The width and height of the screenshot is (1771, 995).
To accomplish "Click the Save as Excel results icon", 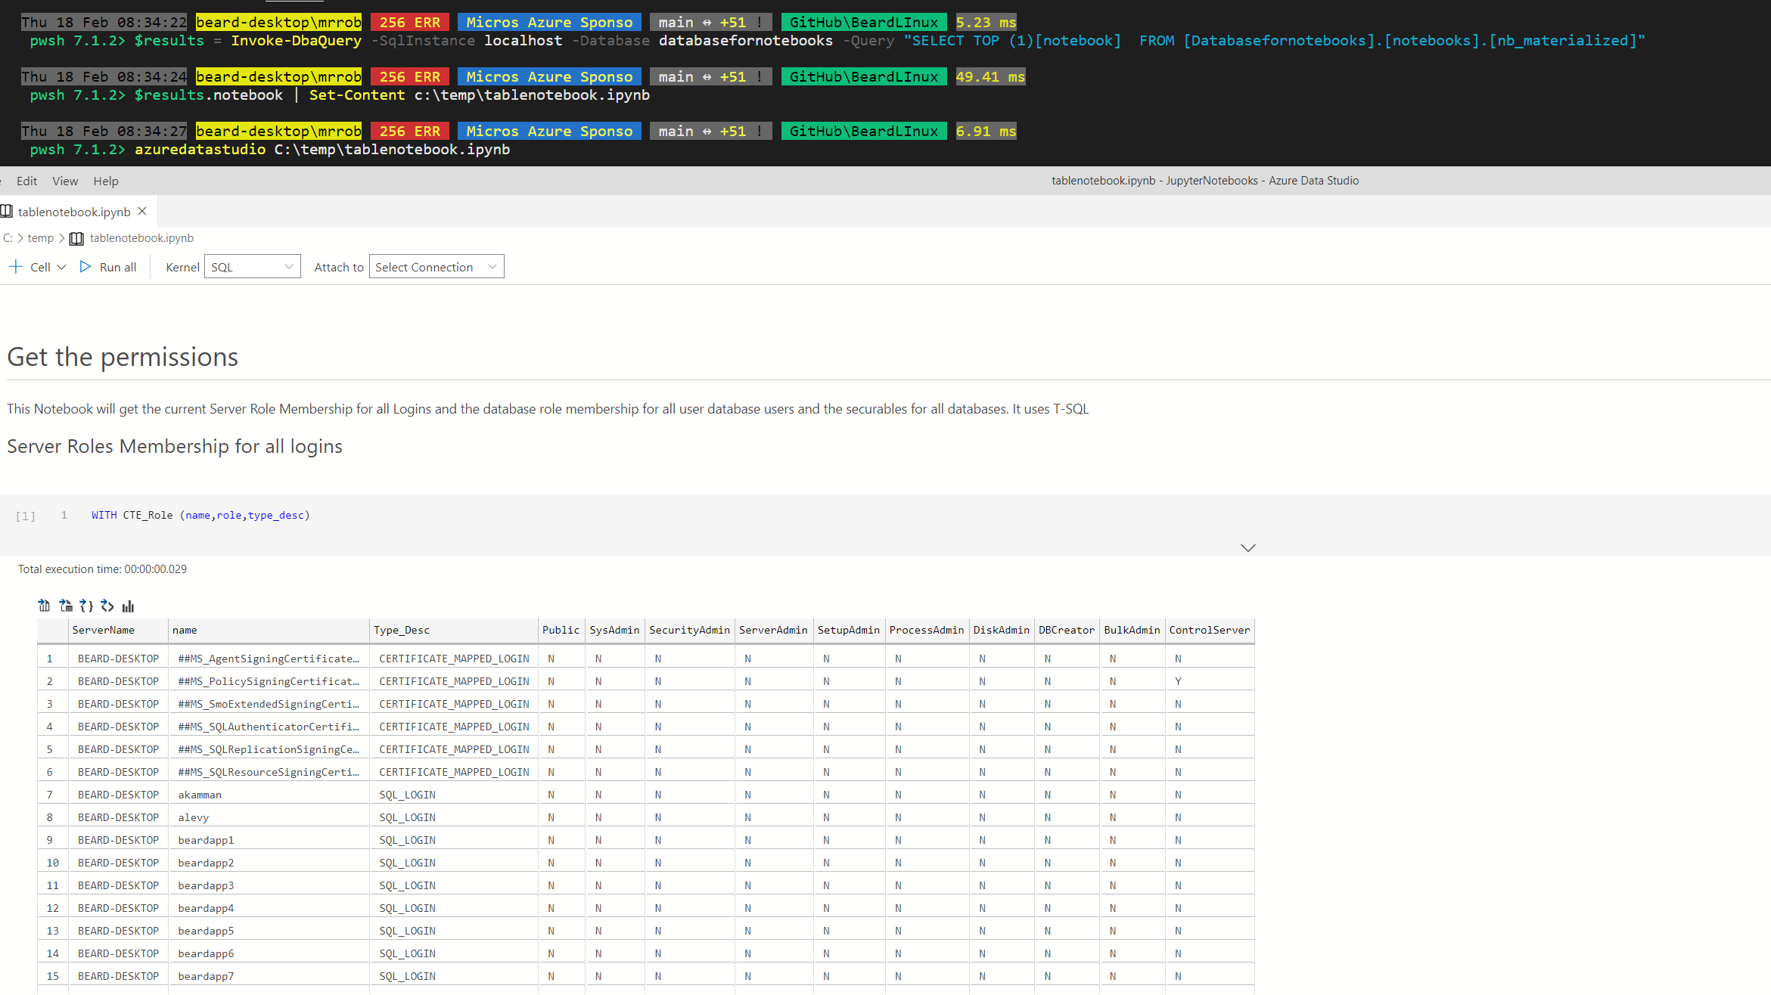I will pos(66,606).
